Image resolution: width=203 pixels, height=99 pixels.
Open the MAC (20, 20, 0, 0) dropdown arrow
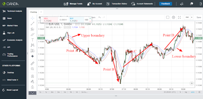(61, 27)
